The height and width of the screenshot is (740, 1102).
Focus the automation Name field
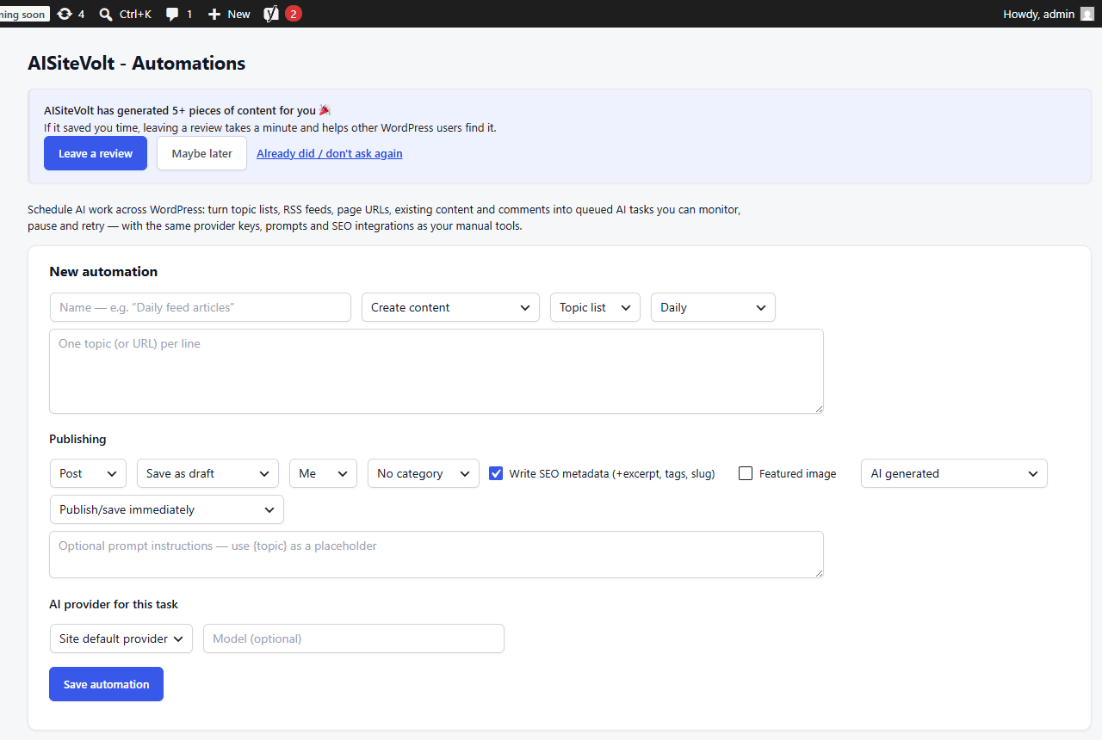click(x=201, y=307)
